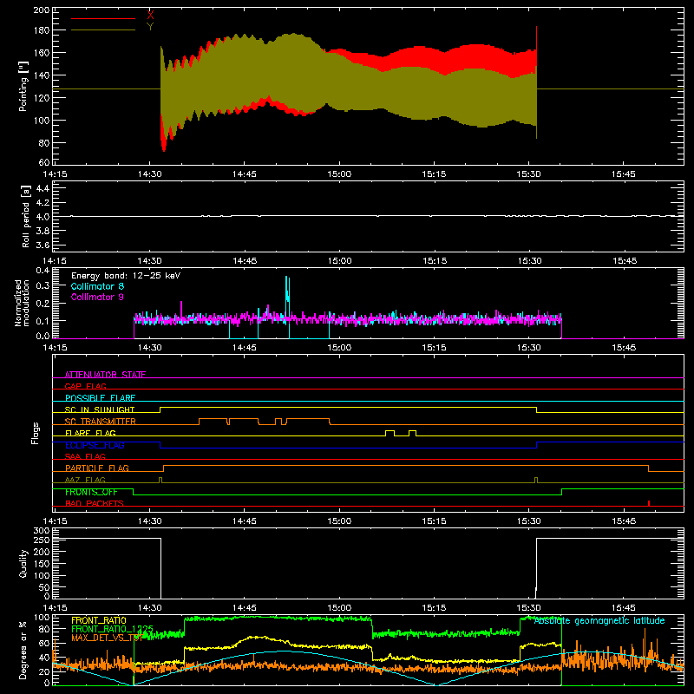Click the yellow FRONT_RATIO legend entry
Image resolution: width=694 pixels, height=694 pixels.
[x=99, y=620]
